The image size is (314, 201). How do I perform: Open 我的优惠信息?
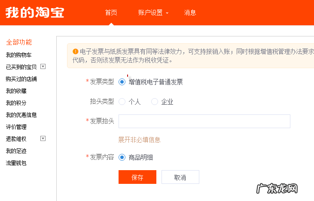pos(21,115)
